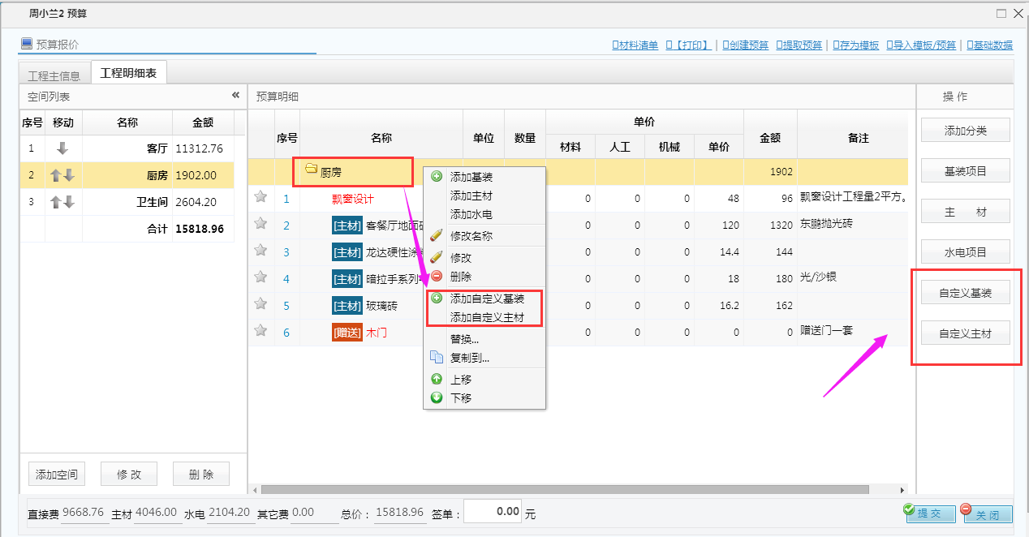Toggle the star on the 玻璃砖 row

(260, 303)
